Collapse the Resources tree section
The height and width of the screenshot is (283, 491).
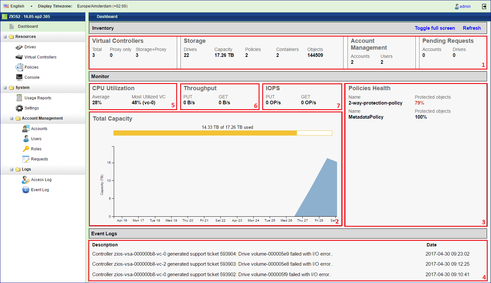(5, 37)
